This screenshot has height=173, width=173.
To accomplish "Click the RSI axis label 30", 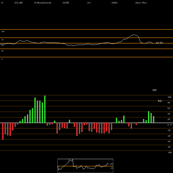I will pos(2,51).
